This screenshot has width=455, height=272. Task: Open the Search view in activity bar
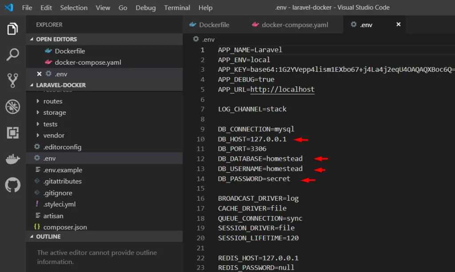tap(12, 54)
